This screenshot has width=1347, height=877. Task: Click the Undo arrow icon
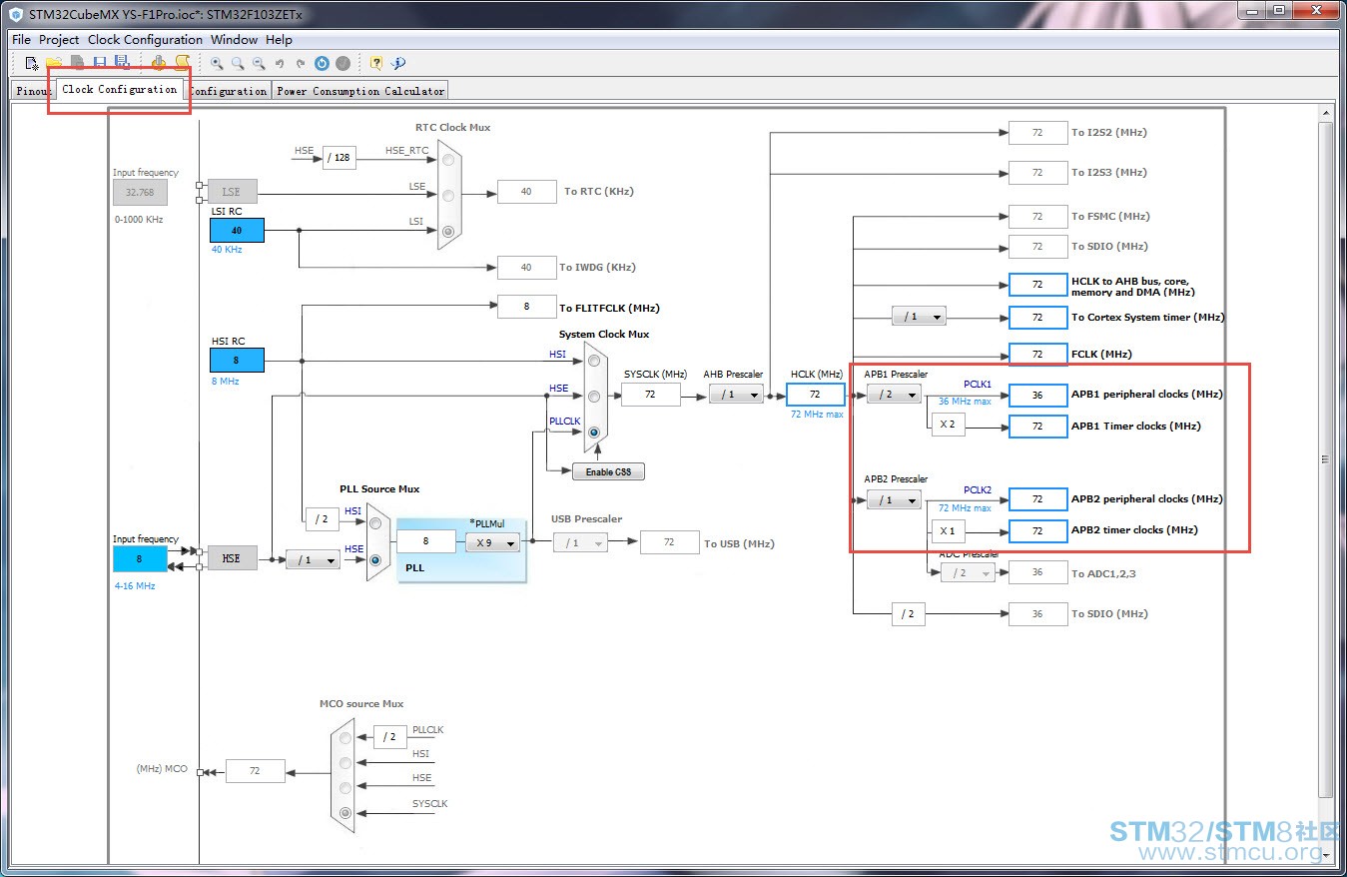point(280,64)
